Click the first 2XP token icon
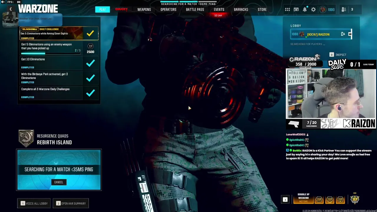The height and width of the screenshot is (212, 377). 319,200
